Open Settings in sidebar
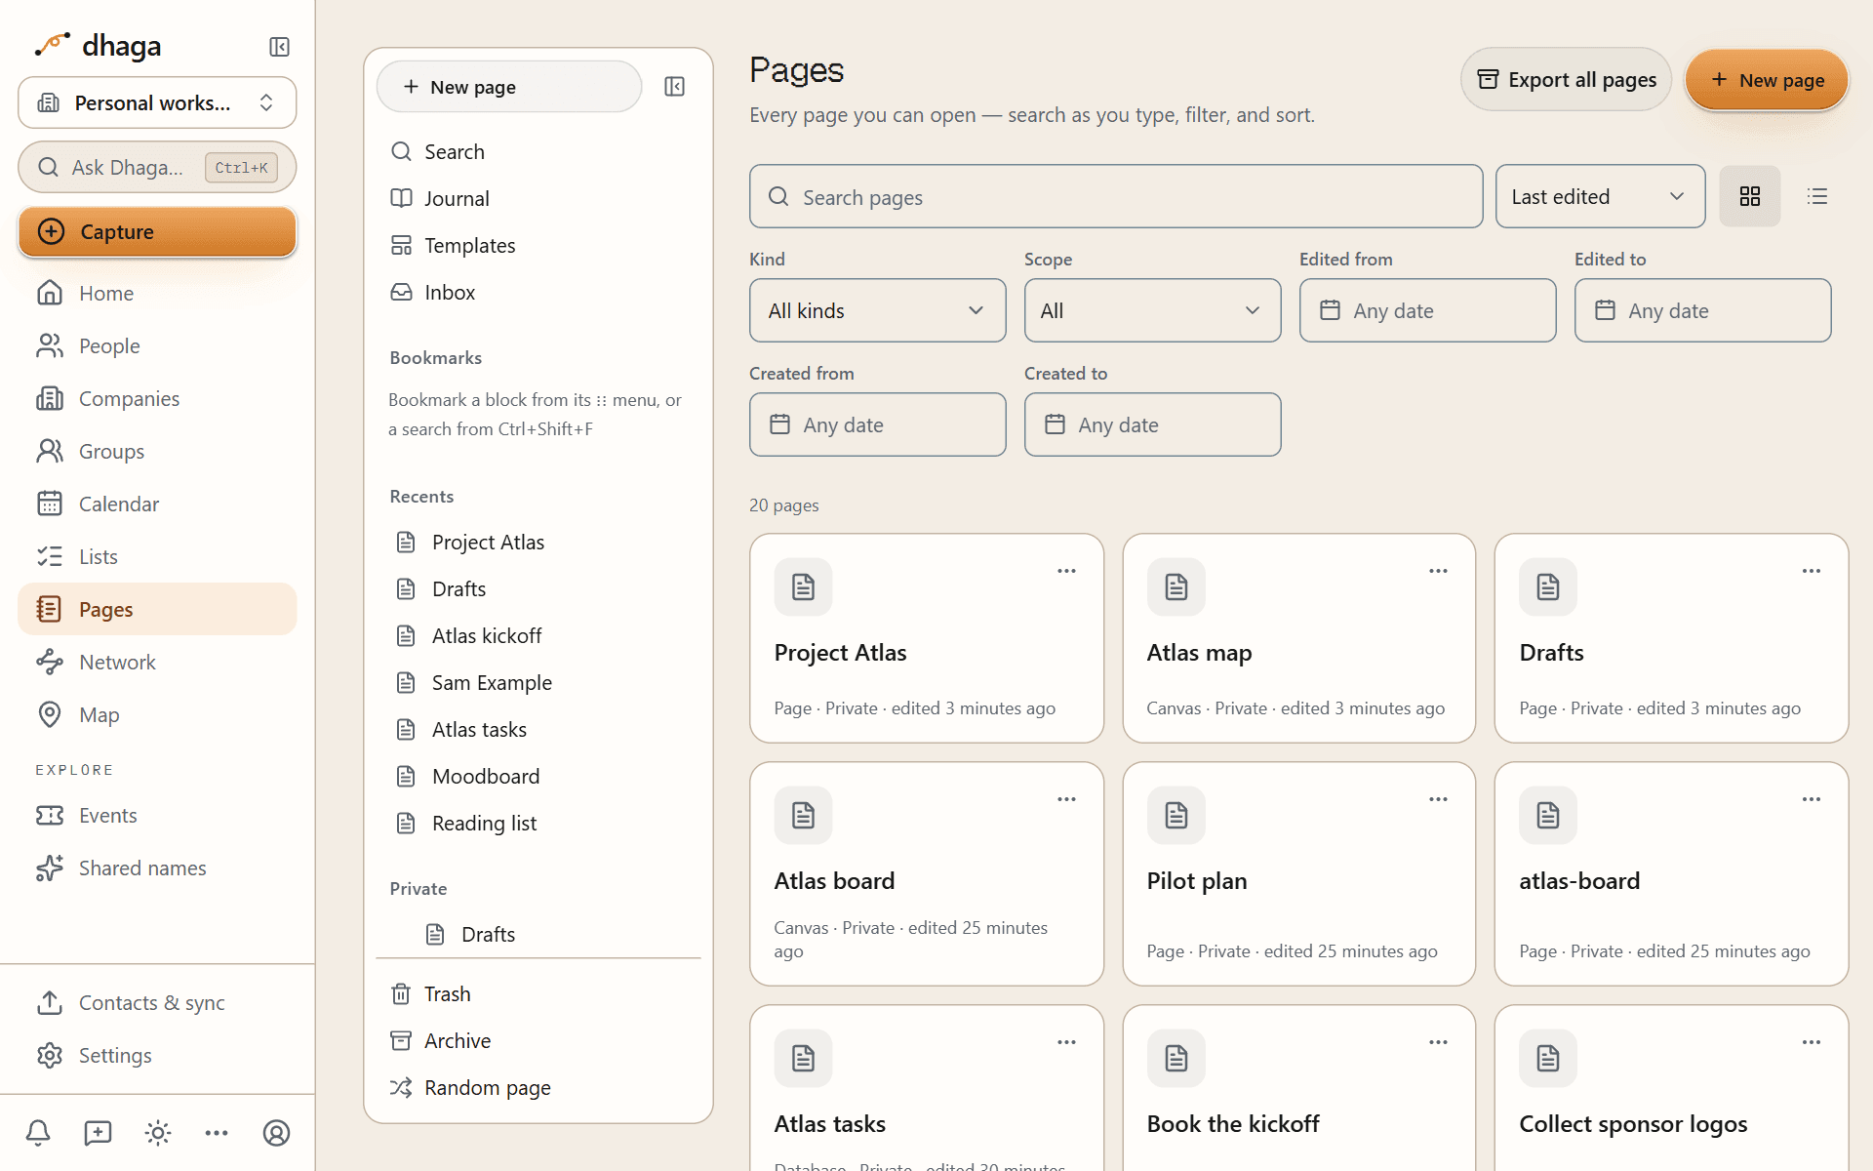The image size is (1873, 1171). pyautogui.click(x=157, y=1055)
